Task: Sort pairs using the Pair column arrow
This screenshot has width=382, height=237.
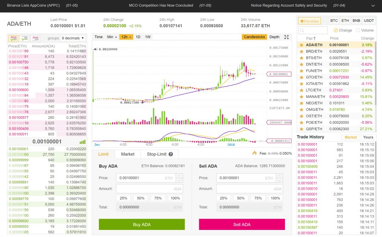Action: [x=314, y=38]
